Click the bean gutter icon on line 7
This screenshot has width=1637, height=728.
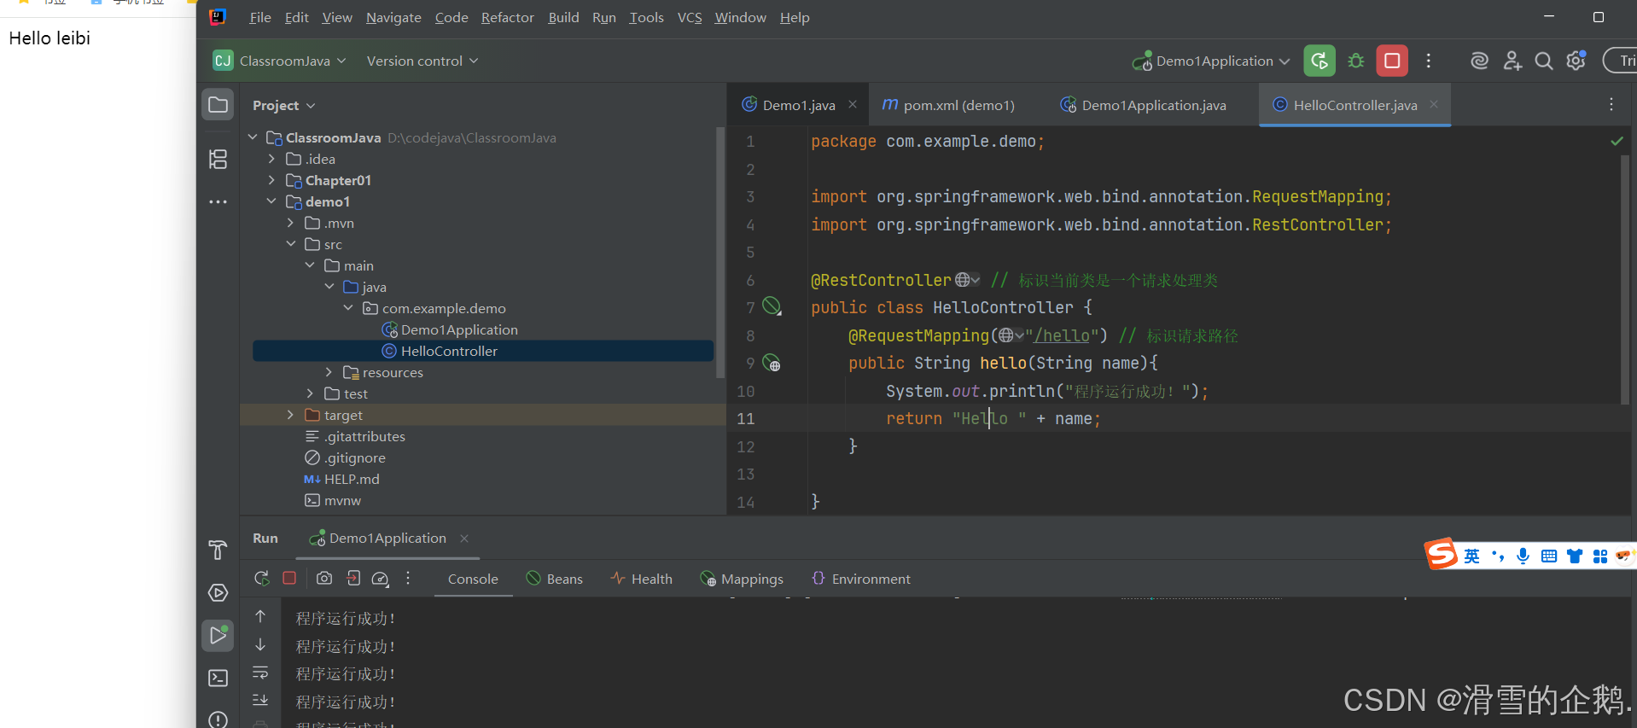772,306
